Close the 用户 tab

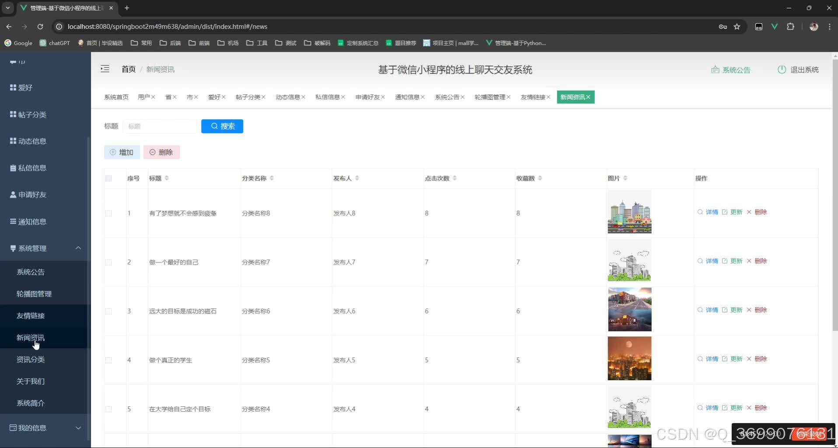[153, 97]
